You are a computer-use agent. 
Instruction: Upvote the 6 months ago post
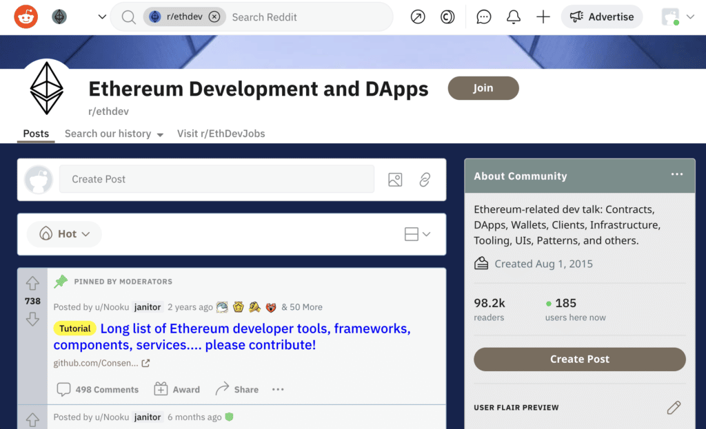tap(32, 420)
